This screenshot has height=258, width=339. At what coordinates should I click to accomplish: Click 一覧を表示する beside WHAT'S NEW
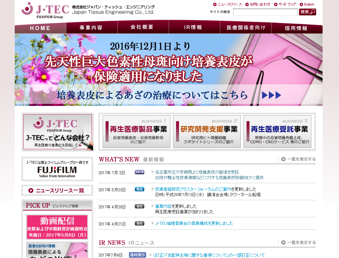pyautogui.click(x=301, y=159)
